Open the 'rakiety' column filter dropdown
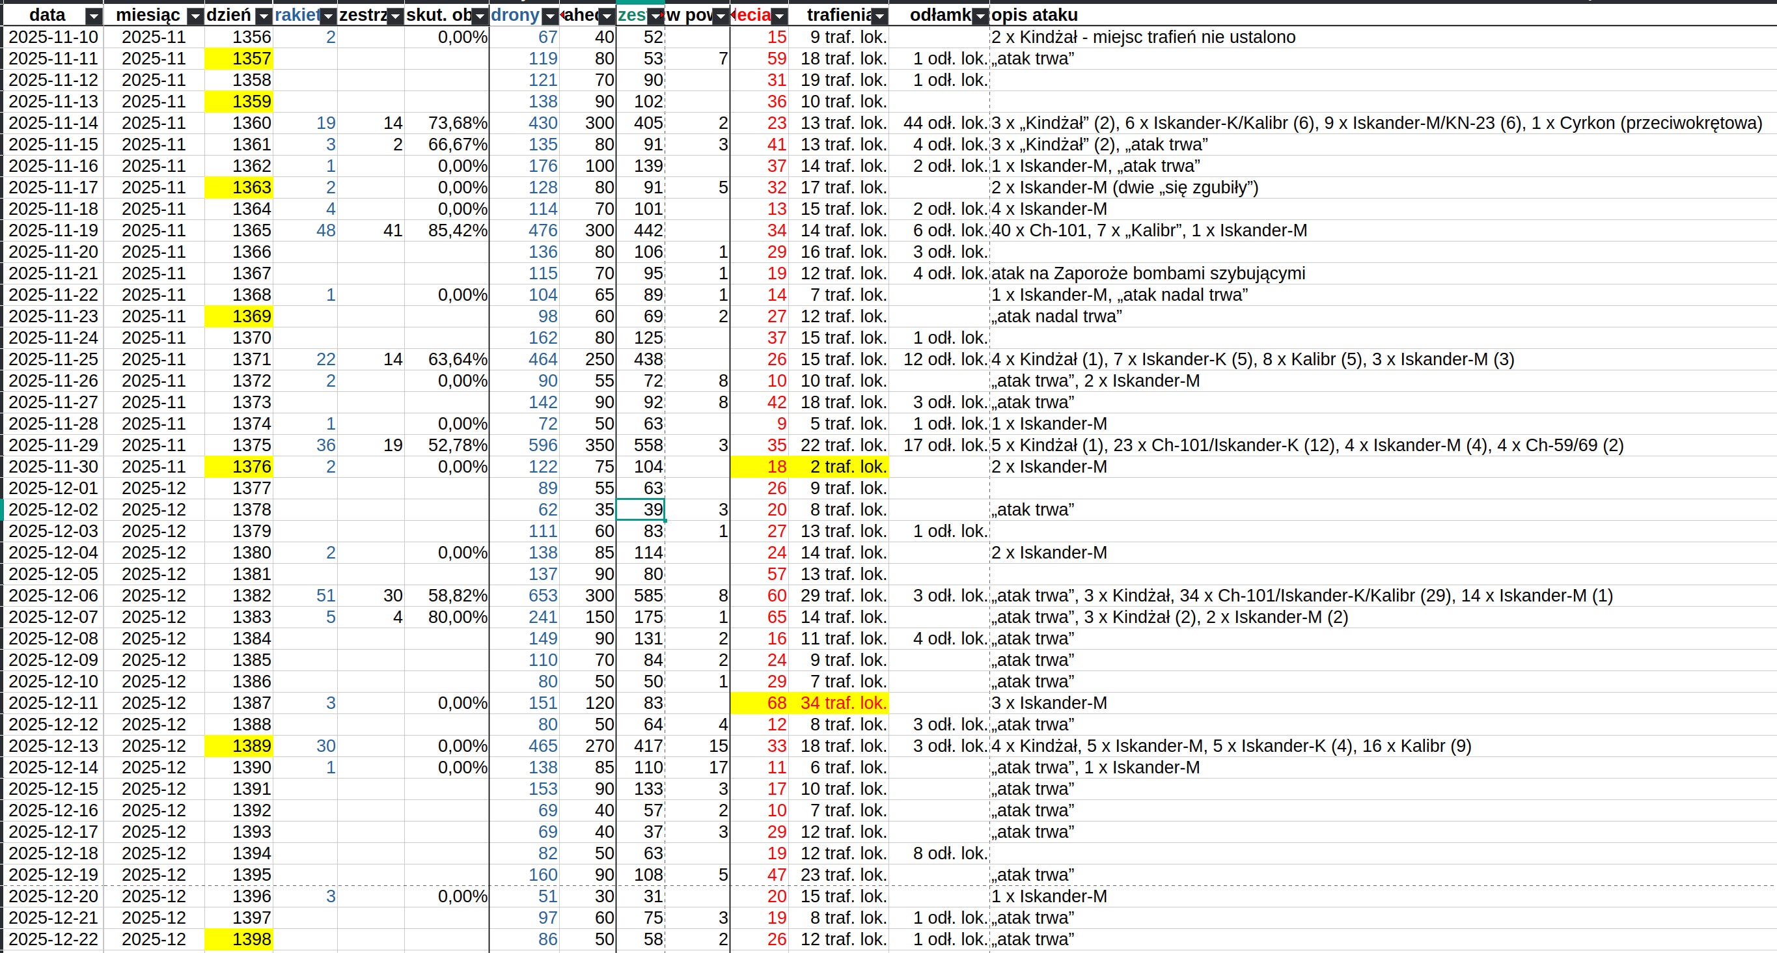The image size is (1777, 953). pyautogui.click(x=328, y=16)
